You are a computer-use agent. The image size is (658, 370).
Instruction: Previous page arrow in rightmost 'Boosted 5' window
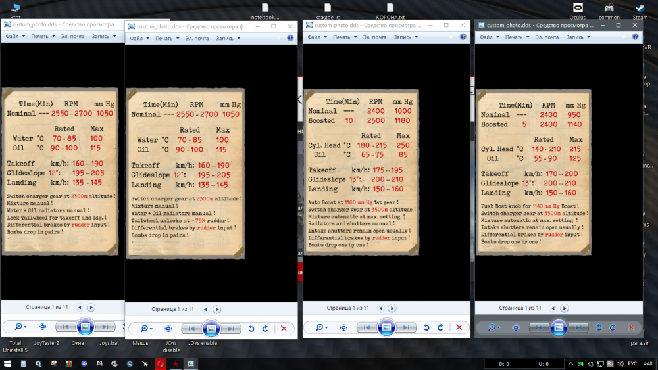click(x=553, y=308)
